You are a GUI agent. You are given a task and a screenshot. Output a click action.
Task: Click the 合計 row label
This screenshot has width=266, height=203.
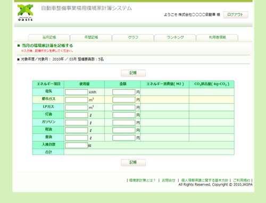(48, 152)
